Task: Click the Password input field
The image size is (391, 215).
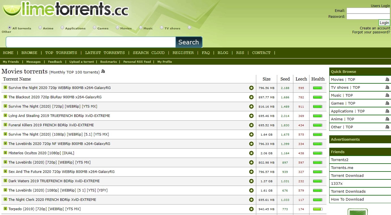Action: coord(368,17)
